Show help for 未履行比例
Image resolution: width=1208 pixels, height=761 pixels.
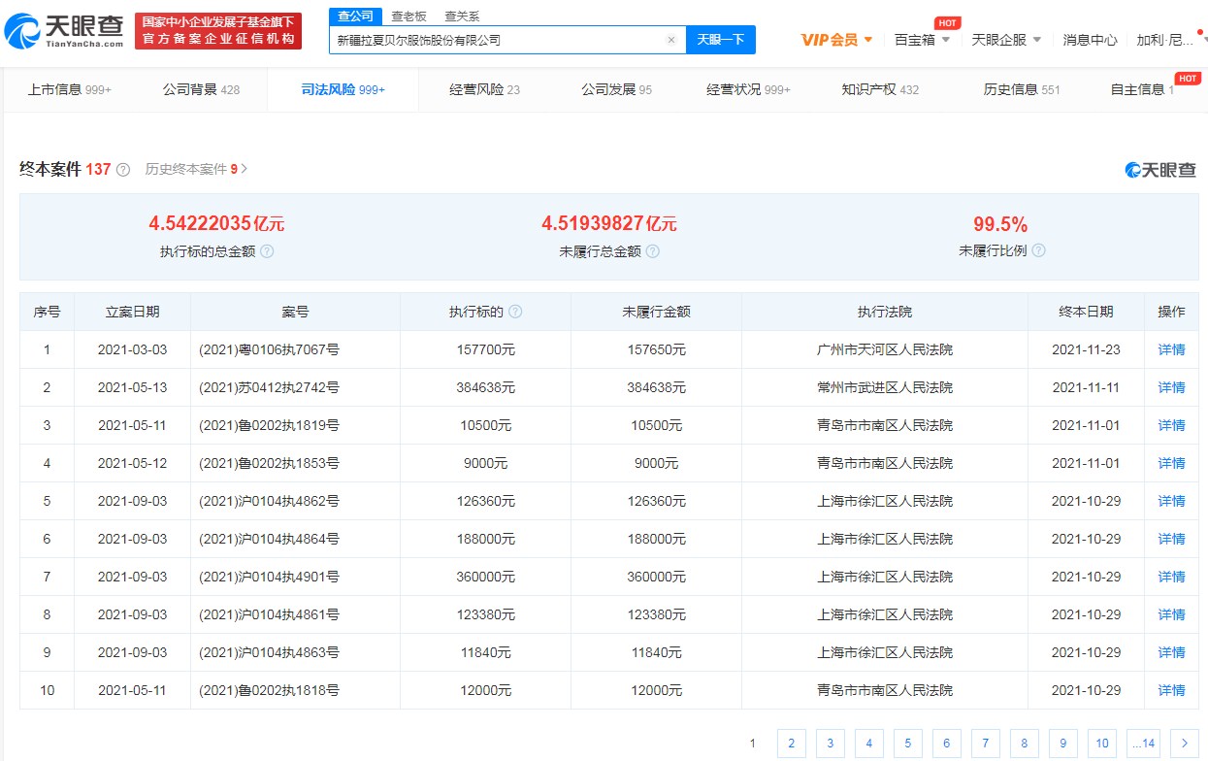pyautogui.click(x=1038, y=250)
